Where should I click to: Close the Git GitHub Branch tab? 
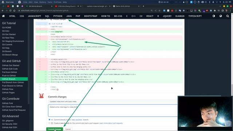52,6
